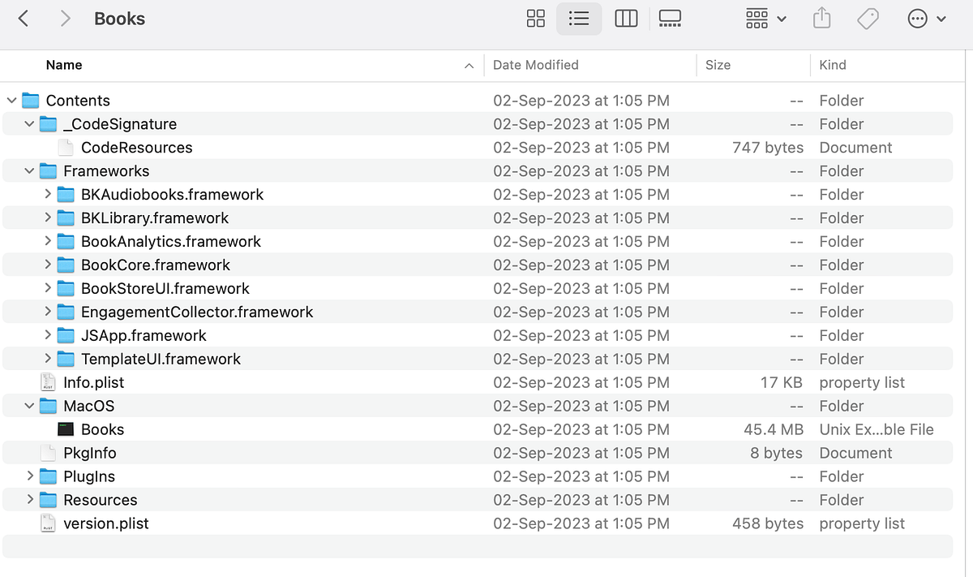Click the Unix Ex...ble File kind

pos(877,429)
